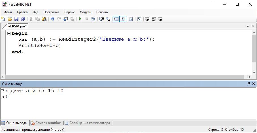Image resolution: width=257 pixels, height=133 pixels.
Task: Run the program with the green arrow
Action: (x=80, y=19)
